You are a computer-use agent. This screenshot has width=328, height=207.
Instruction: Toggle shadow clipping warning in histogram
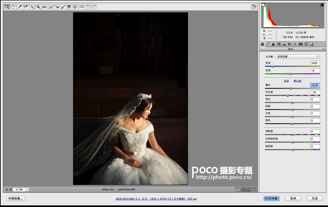click(263, 5)
